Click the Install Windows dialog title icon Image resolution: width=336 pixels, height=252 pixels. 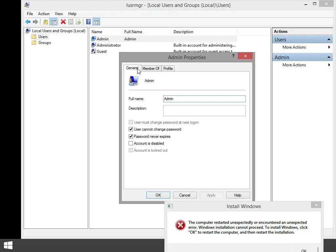170,206
